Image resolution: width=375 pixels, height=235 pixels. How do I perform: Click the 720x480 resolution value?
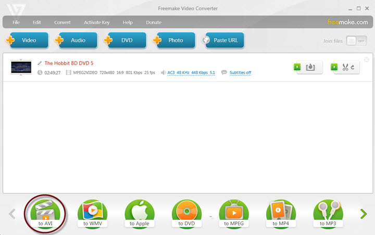coord(107,72)
